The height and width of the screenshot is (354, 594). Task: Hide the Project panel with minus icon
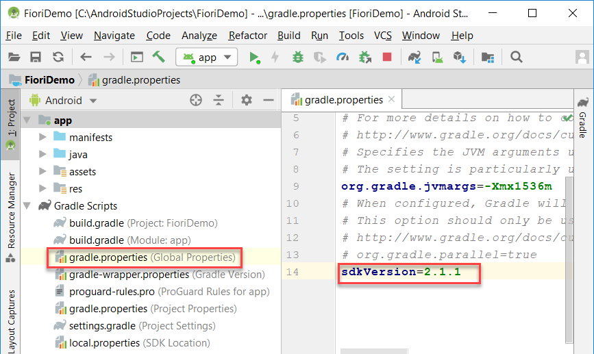point(269,101)
